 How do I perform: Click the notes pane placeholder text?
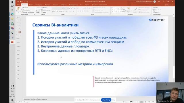(x=35, y=99)
